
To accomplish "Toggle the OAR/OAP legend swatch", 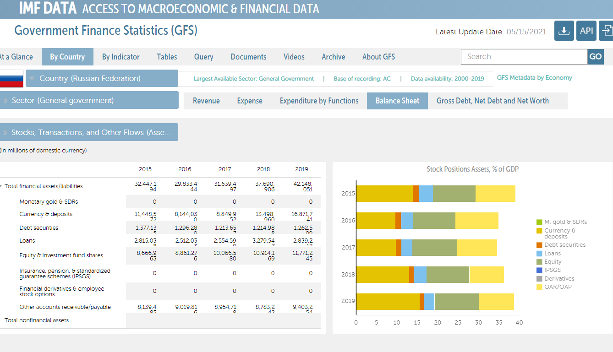I will click(x=540, y=287).
